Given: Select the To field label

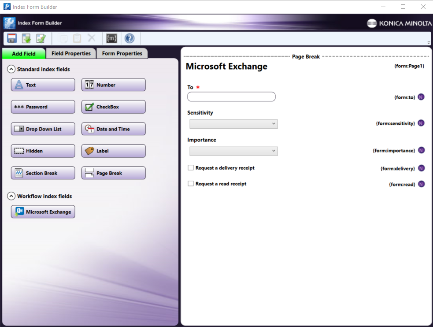Looking at the screenshot, I should tap(190, 87).
